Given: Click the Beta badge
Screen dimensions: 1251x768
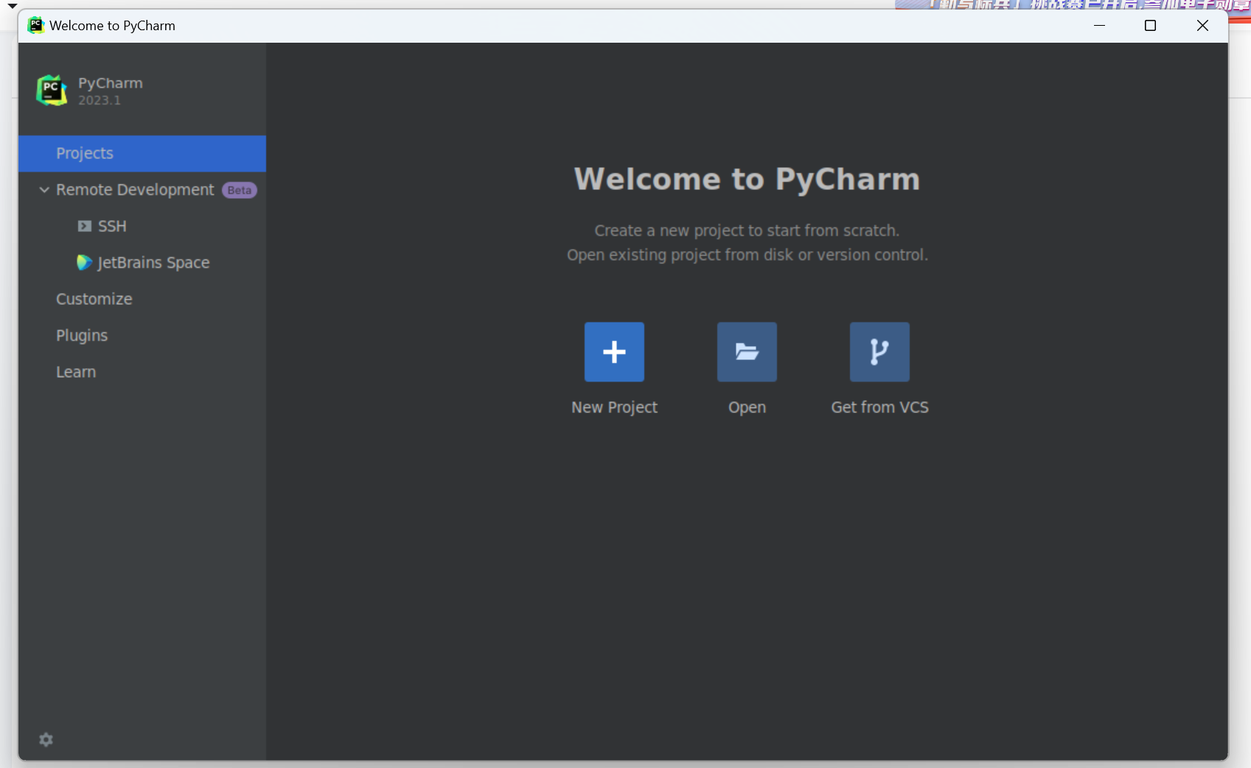Looking at the screenshot, I should point(240,190).
